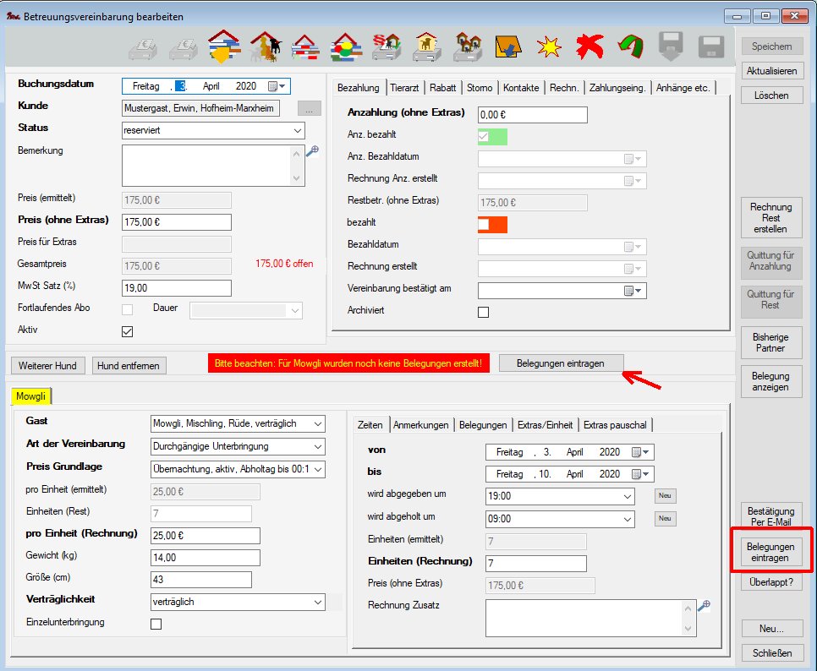
Task: Open the Extras/Einheit tab
Action: point(545,425)
